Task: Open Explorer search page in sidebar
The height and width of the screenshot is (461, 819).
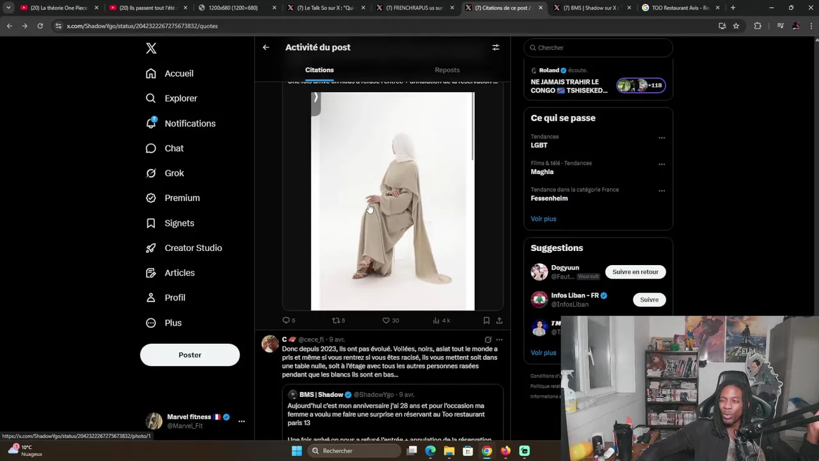Action: point(171,99)
